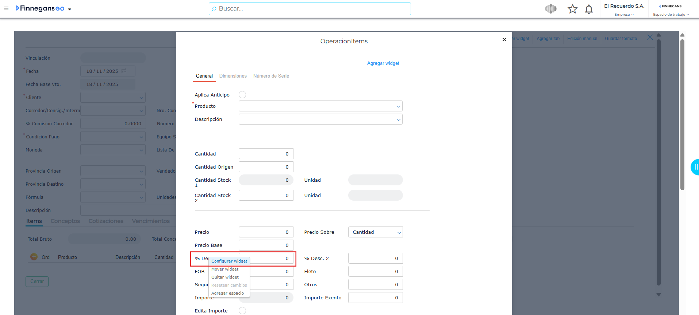Close the OperacionItems dialog
The height and width of the screenshot is (315, 699).
[504, 40]
